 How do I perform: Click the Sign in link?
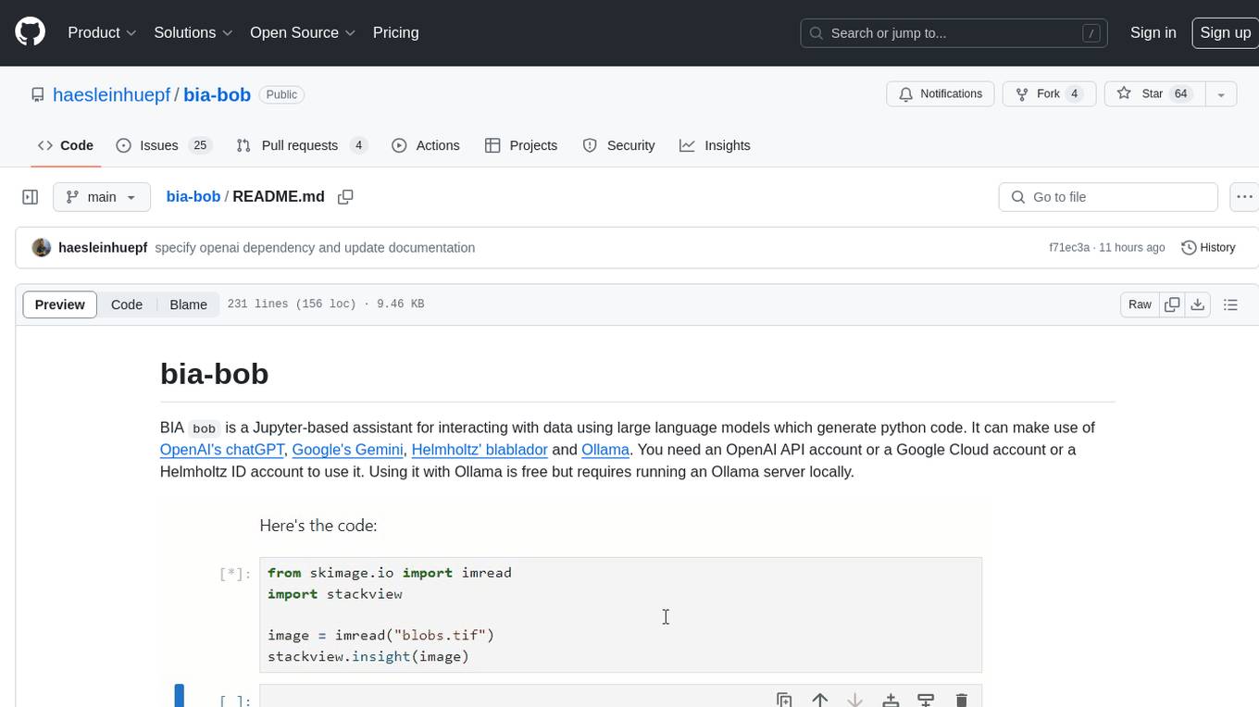1153,32
